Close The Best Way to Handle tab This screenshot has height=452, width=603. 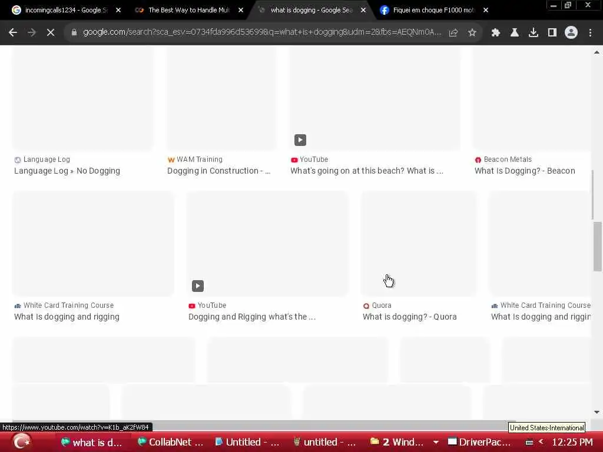[x=241, y=10]
